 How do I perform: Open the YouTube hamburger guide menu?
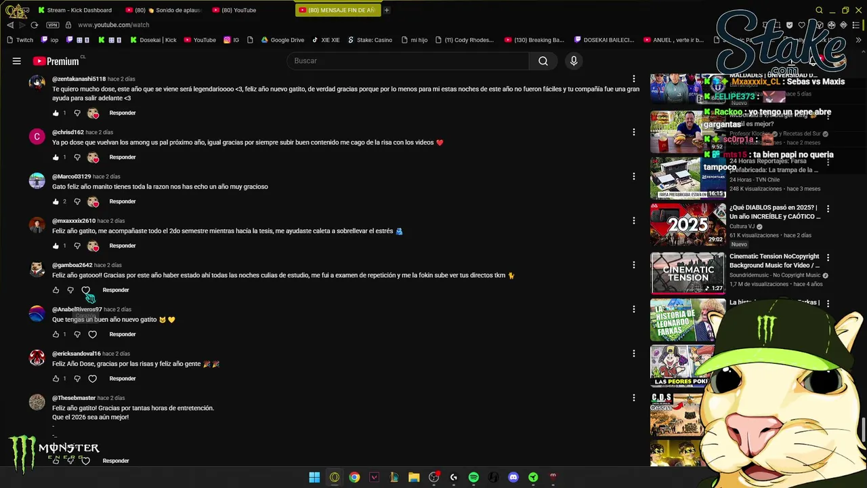[x=16, y=61]
